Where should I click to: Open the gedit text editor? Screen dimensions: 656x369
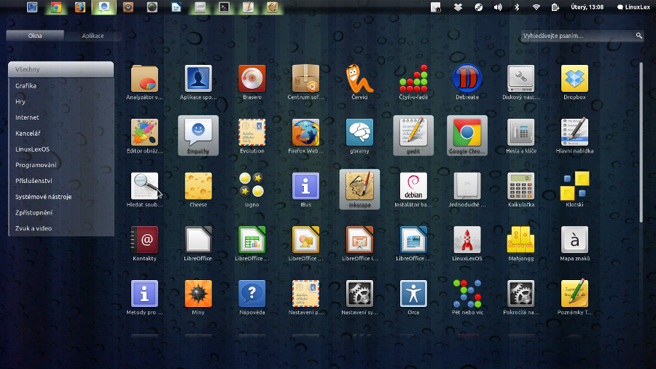pyautogui.click(x=413, y=136)
